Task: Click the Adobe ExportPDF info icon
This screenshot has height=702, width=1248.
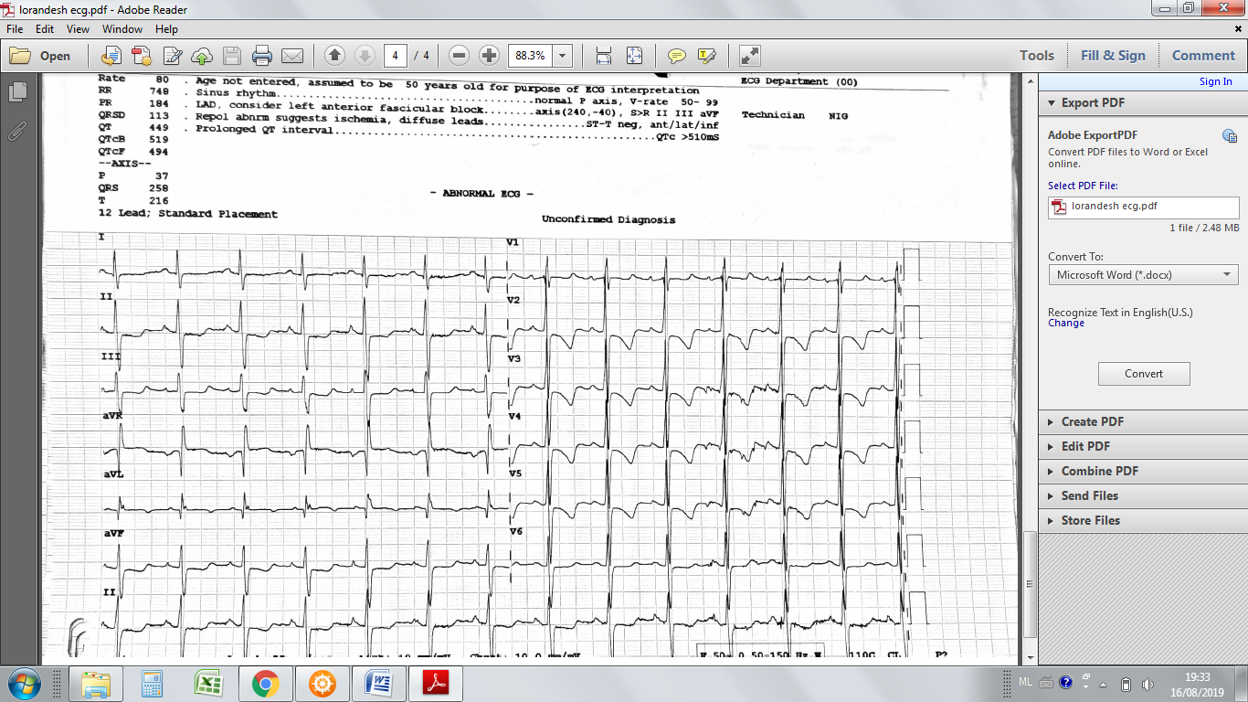Action: pyautogui.click(x=1230, y=136)
